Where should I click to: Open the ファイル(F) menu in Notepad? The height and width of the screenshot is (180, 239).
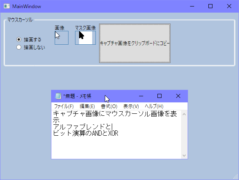click(64, 106)
